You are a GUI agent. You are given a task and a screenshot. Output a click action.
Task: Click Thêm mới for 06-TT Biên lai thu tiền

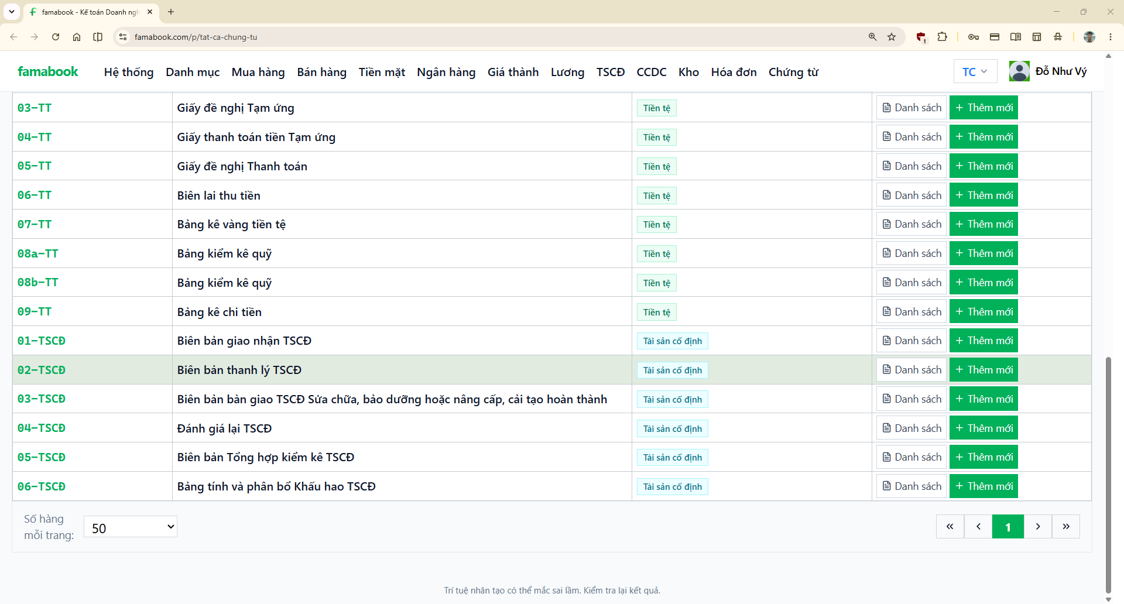tap(983, 195)
